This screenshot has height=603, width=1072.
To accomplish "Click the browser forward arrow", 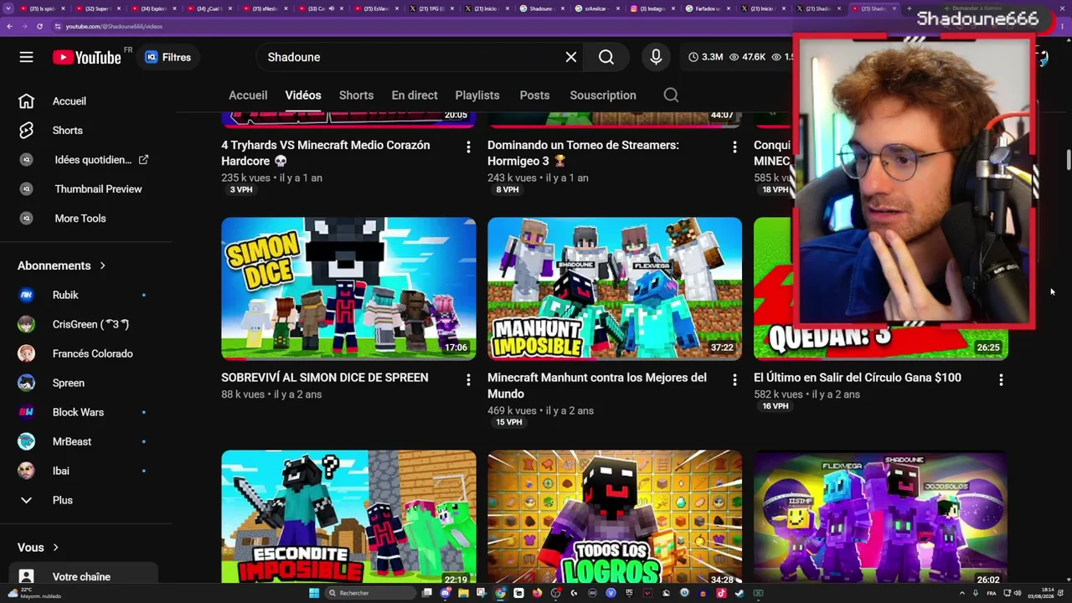I will 24,26.
